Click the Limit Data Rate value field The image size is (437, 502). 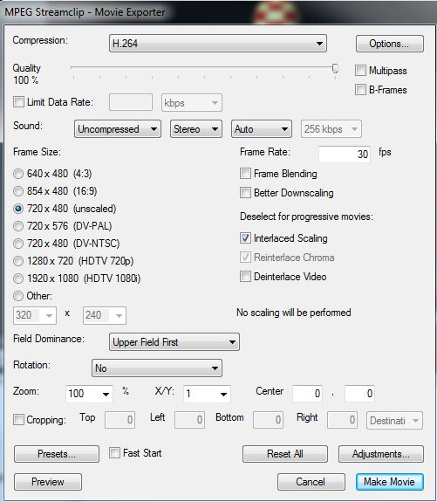131,102
